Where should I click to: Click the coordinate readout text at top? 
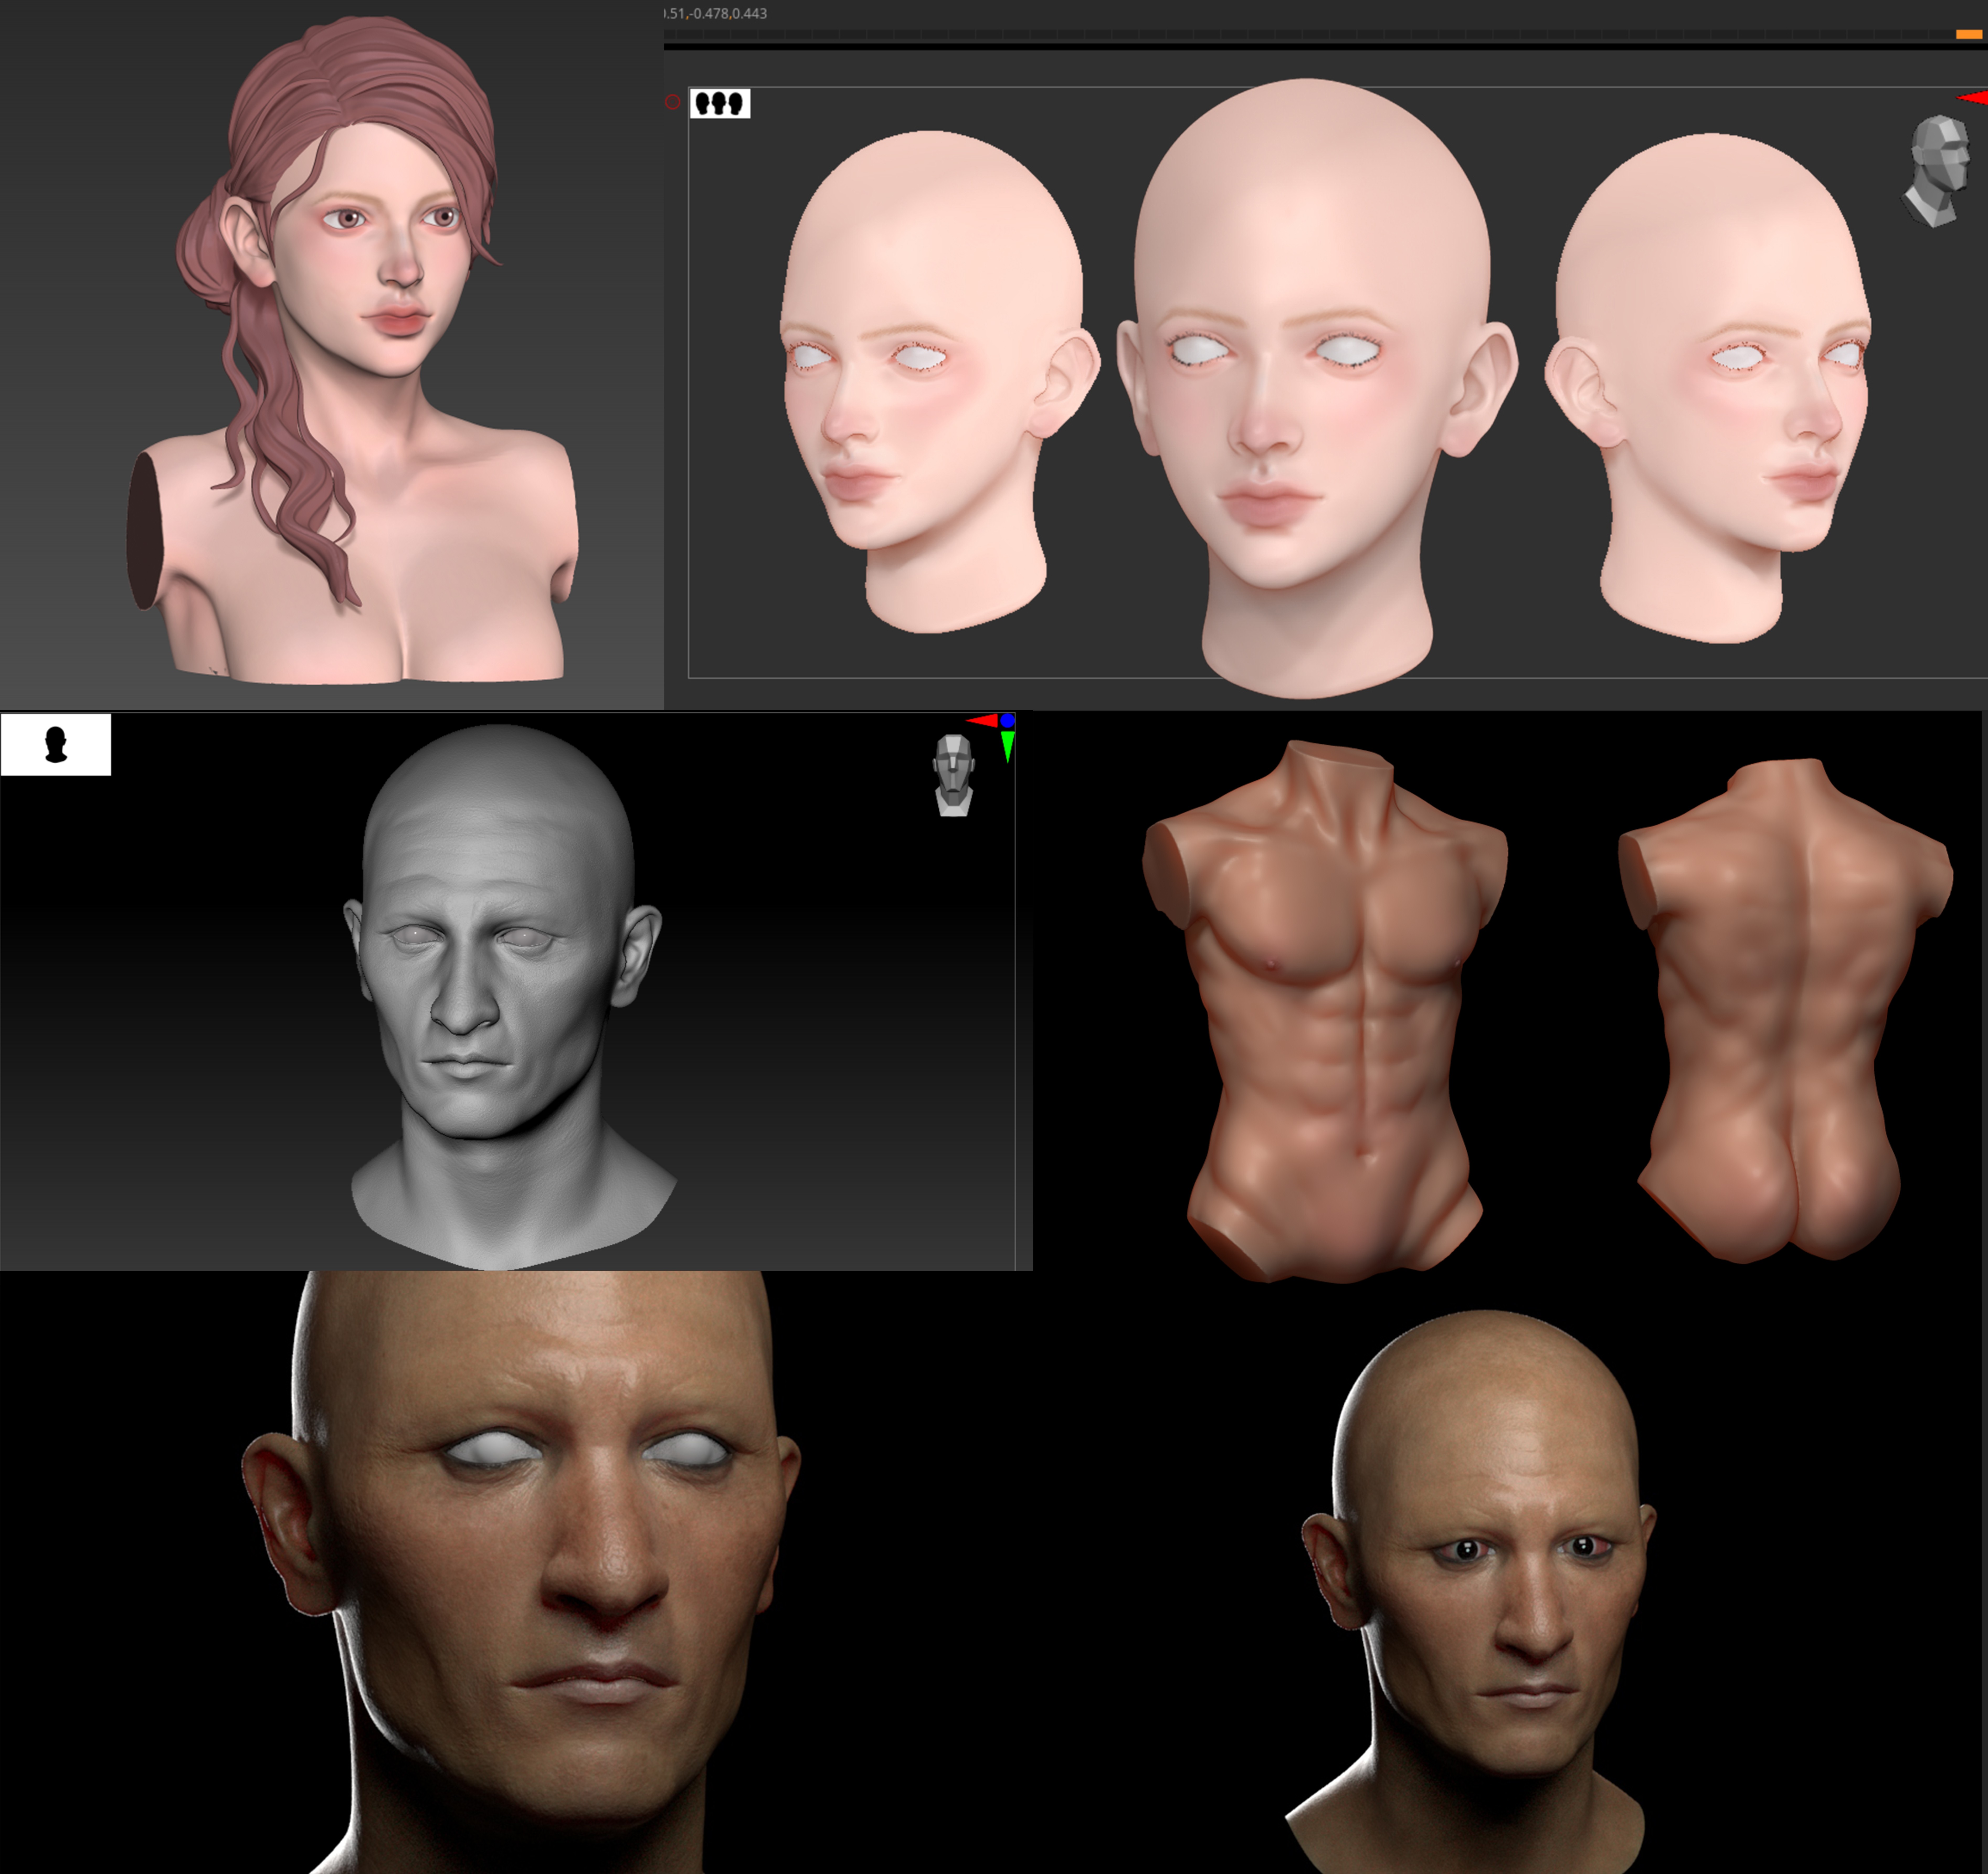tap(716, 13)
